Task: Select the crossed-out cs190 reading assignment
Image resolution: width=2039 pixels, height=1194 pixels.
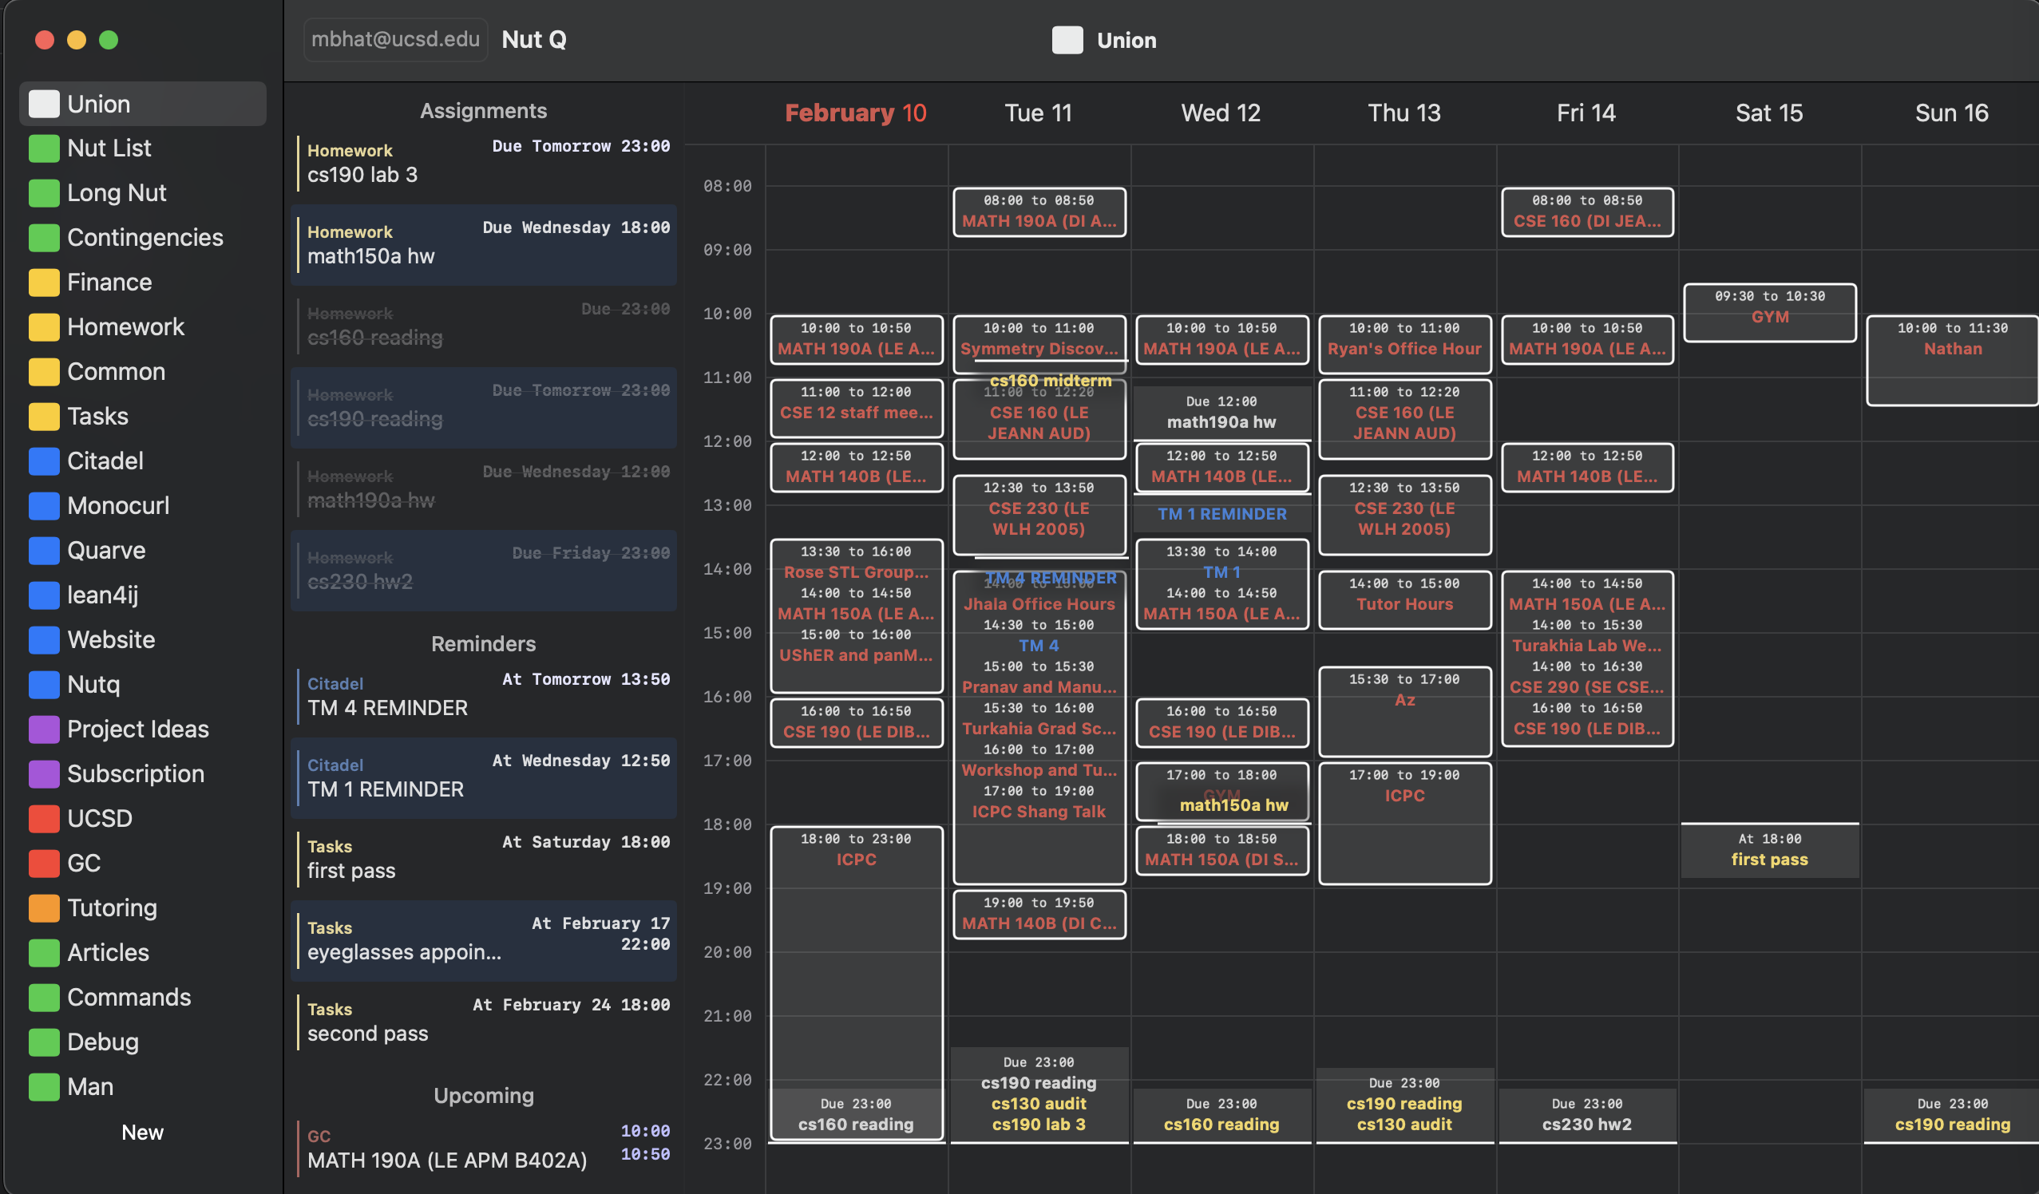Action: coord(484,408)
